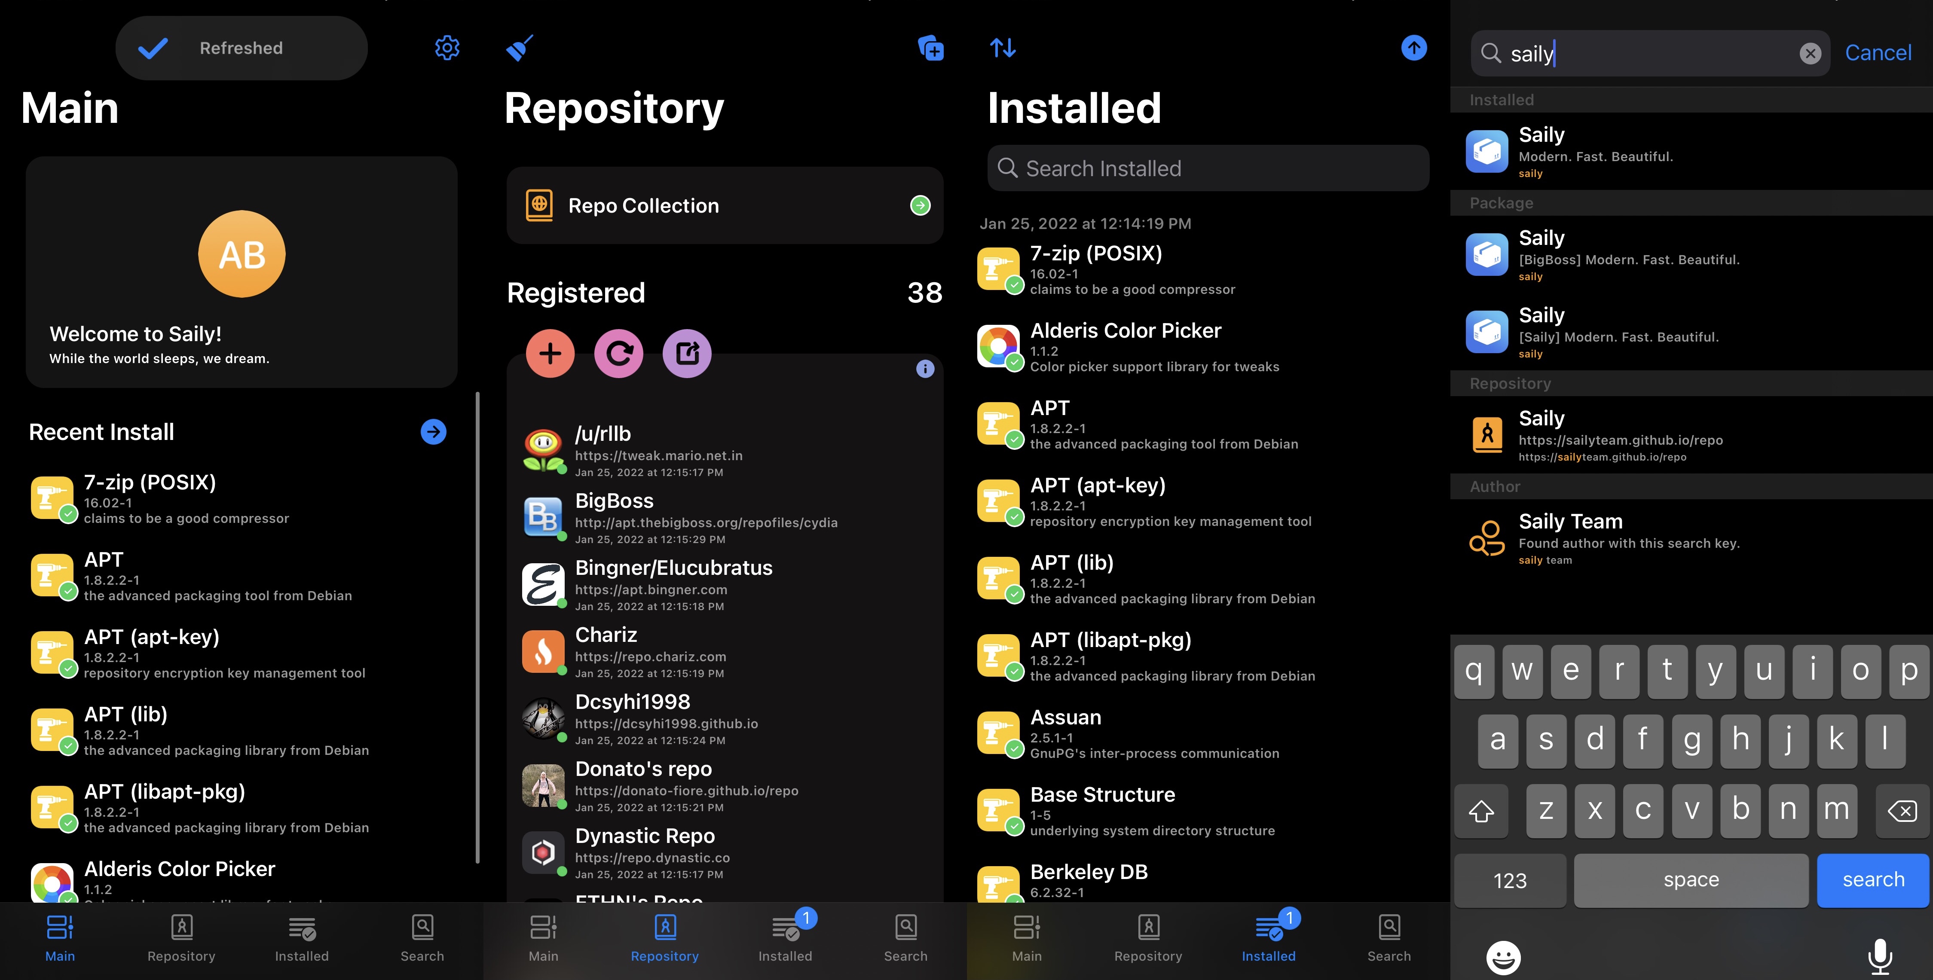
Task: Tap the emoji key on keyboard
Action: point(1503,957)
